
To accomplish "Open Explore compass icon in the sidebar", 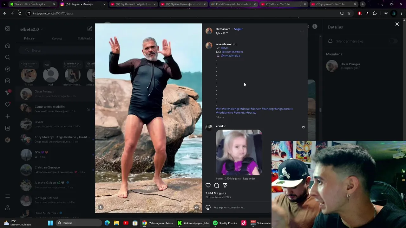I will tap(8, 69).
